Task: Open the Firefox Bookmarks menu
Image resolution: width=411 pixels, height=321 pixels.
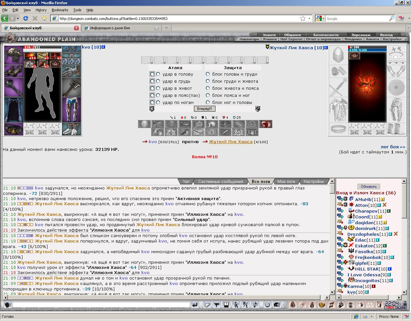Action: click(x=60, y=10)
